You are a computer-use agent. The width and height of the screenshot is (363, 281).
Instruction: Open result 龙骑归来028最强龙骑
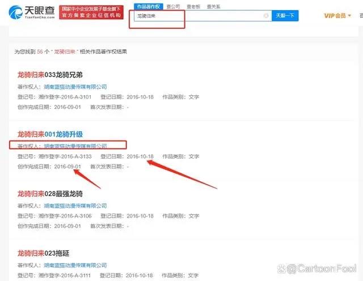50,194
